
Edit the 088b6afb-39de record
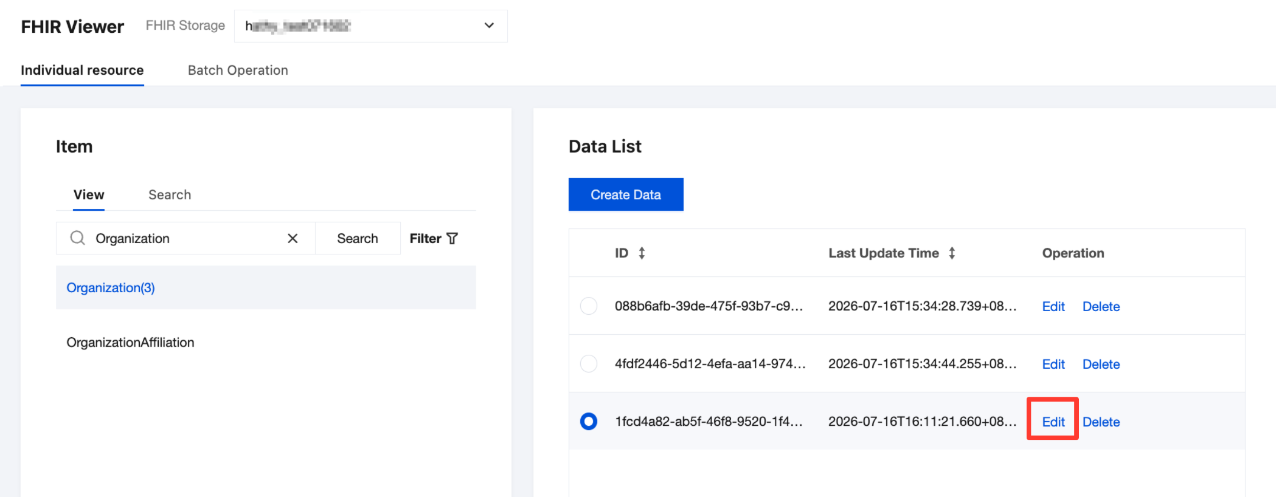tap(1053, 306)
